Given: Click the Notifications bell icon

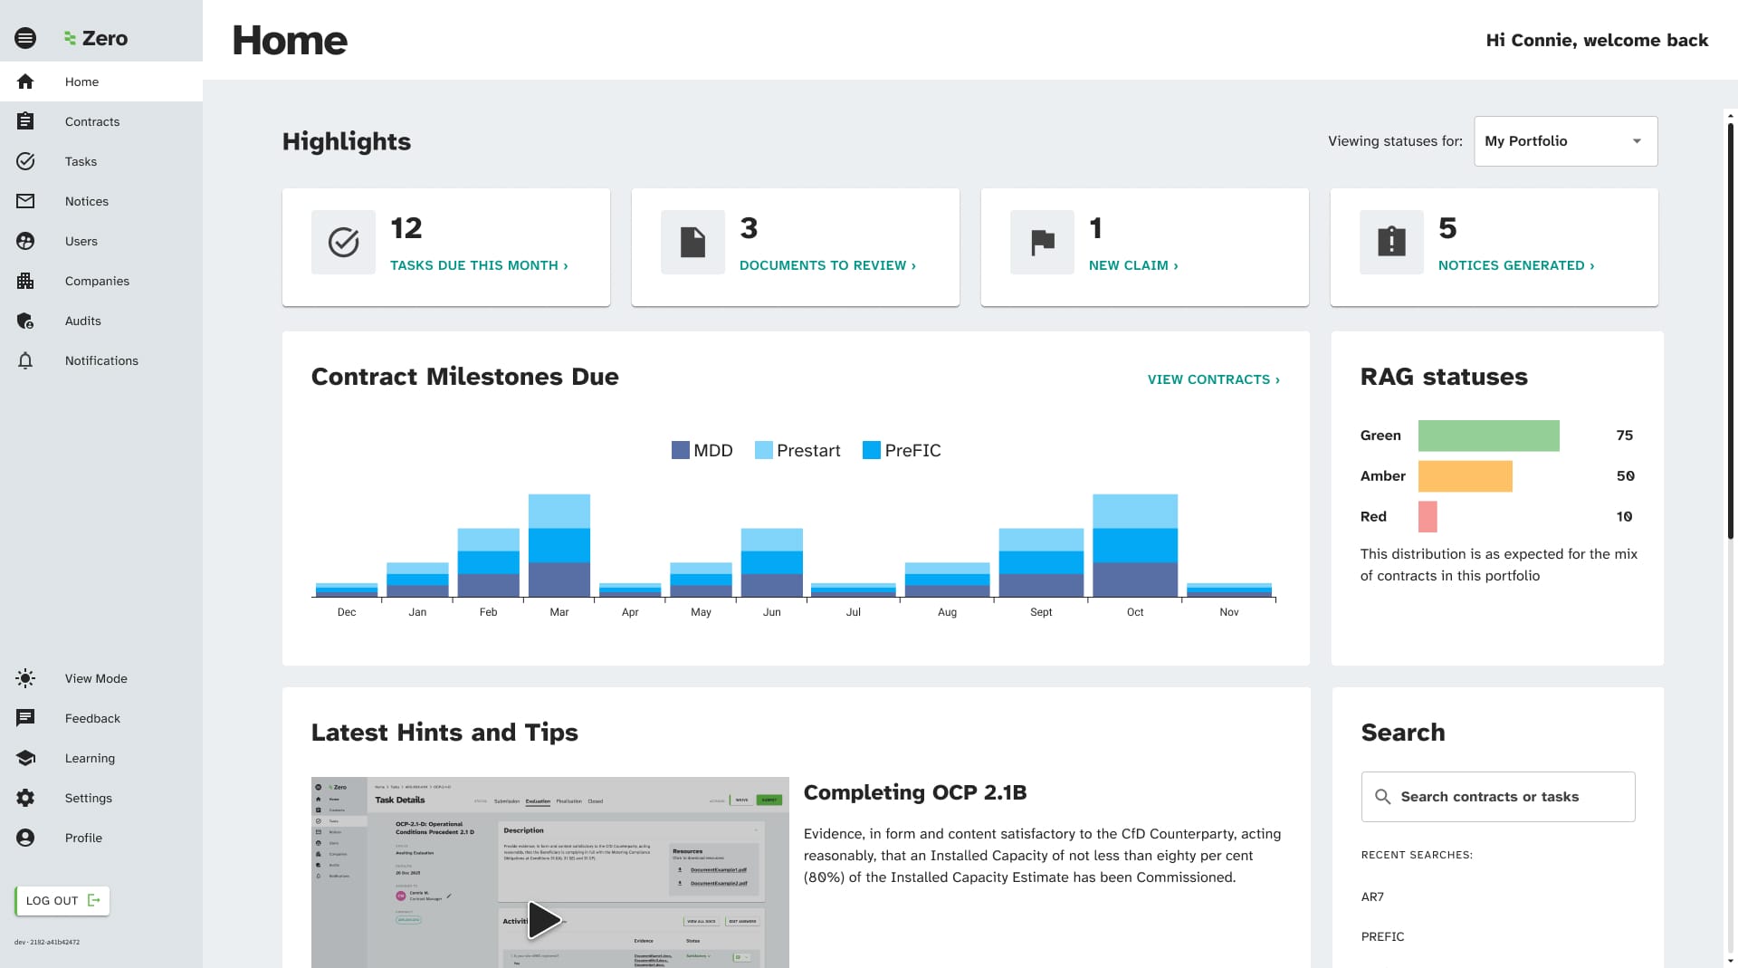Looking at the screenshot, I should (x=25, y=360).
